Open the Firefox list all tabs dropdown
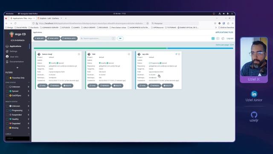 pyautogui.click(x=217, y=18)
